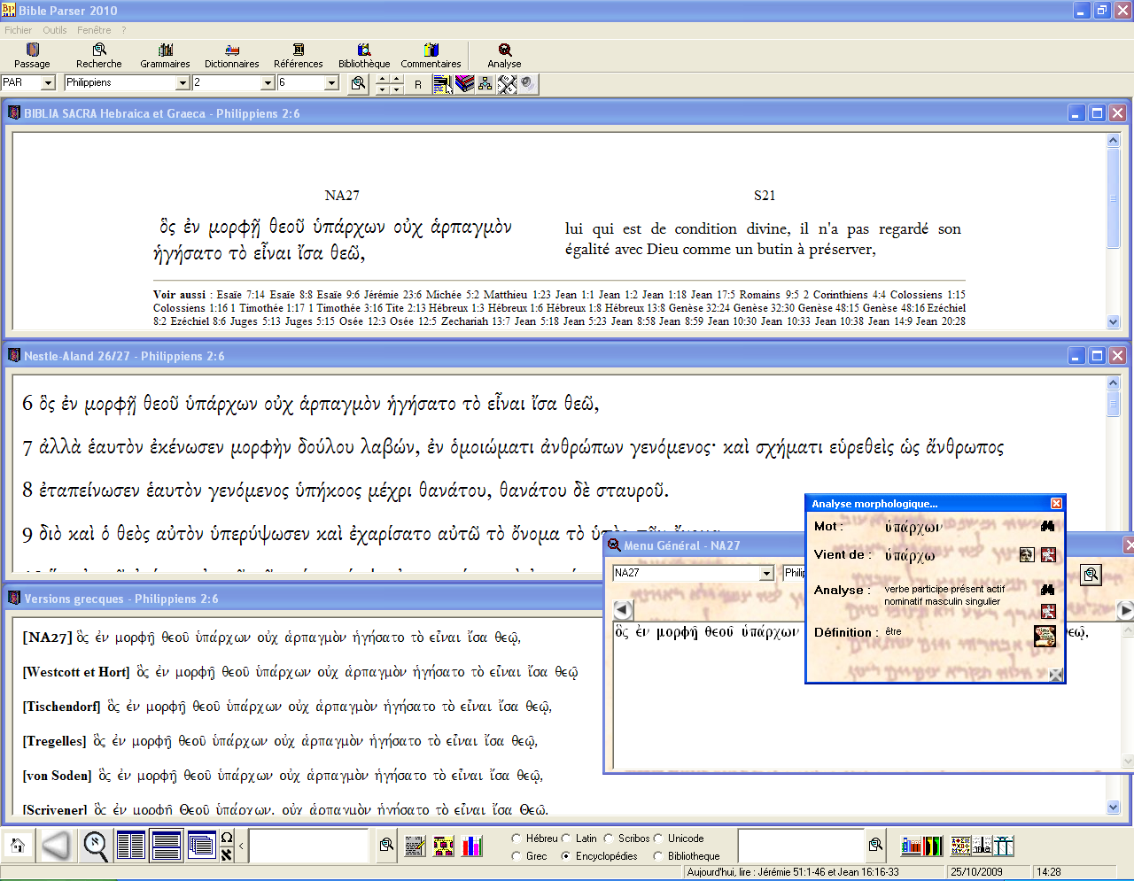Select the Latin radio button
This screenshot has width=1134, height=881.
566,838
